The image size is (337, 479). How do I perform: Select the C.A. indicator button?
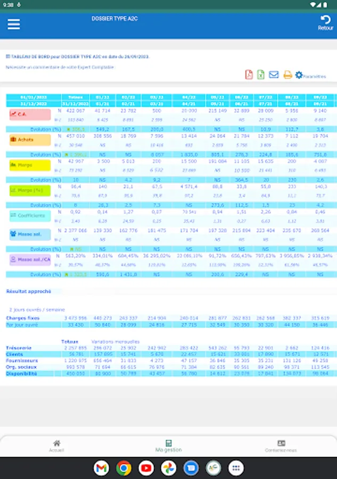coord(30,114)
